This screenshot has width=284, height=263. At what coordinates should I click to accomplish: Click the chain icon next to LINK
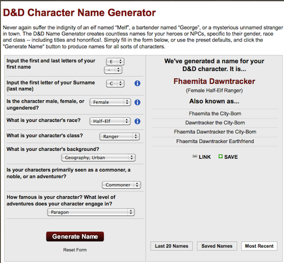tap(195, 156)
